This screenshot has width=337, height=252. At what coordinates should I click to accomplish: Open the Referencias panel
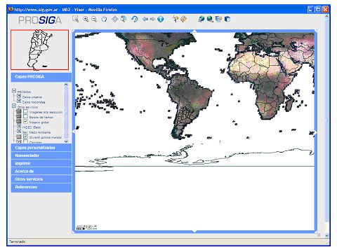pos(41,188)
